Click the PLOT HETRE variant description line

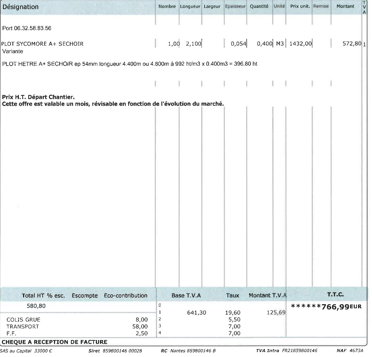point(130,63)
